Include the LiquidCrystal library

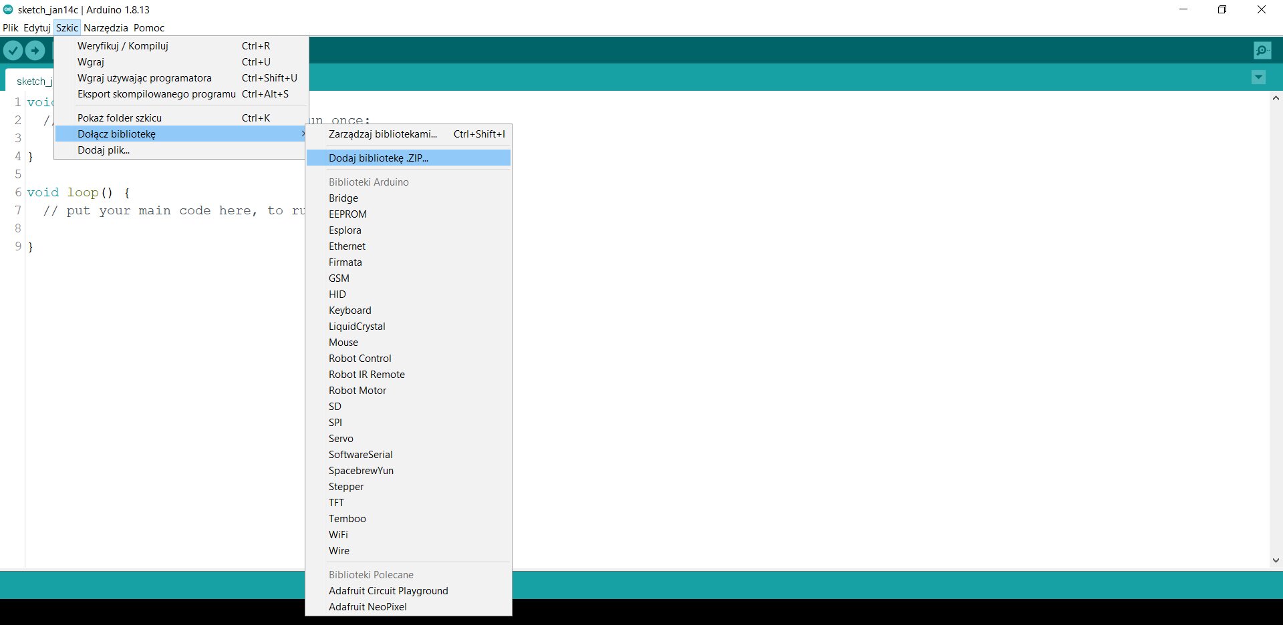tap(357, 327)
